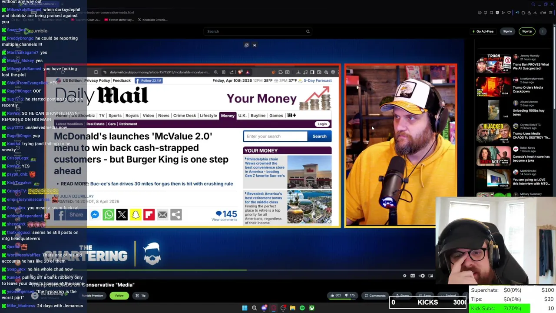
Task: Toggle closed captions in the player
Action: tap(413, 276)
